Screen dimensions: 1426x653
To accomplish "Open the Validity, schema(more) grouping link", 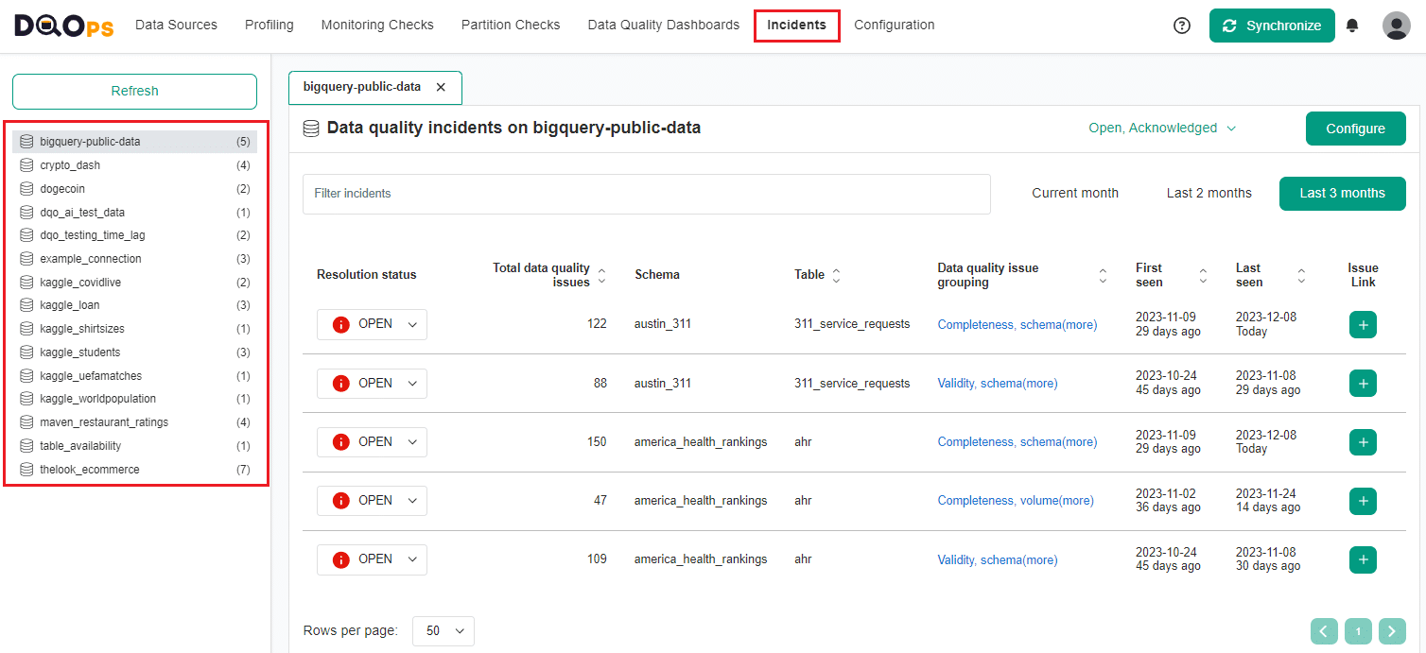I will click(x=997, y=383).
